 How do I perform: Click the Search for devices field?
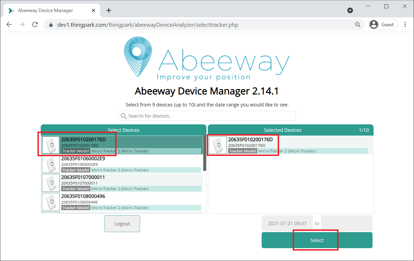tap(207, 116)
